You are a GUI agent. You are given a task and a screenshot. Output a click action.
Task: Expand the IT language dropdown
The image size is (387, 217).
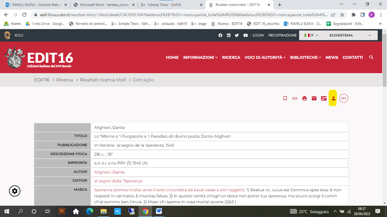point(311,35)
